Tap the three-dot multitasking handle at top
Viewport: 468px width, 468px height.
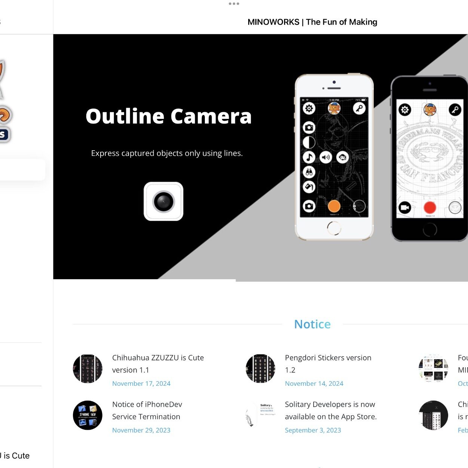[234, 4]
